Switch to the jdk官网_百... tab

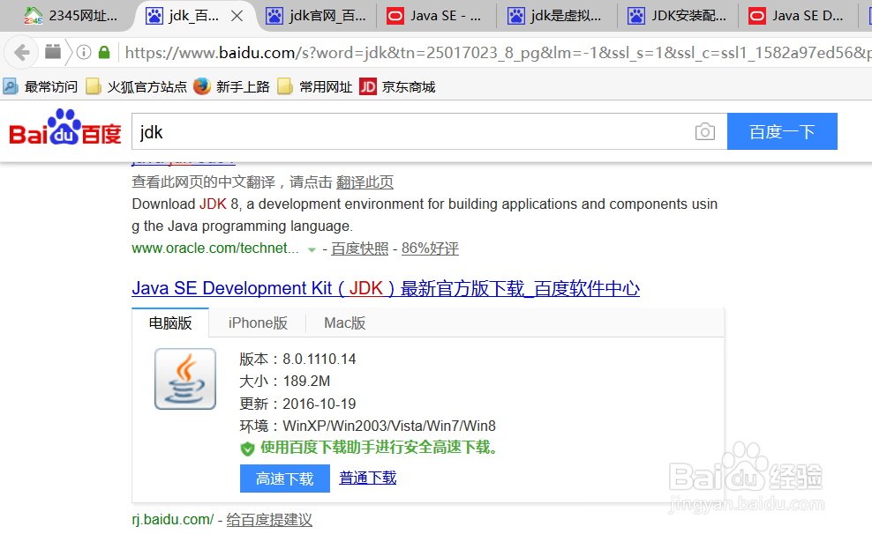coord(316,16)
